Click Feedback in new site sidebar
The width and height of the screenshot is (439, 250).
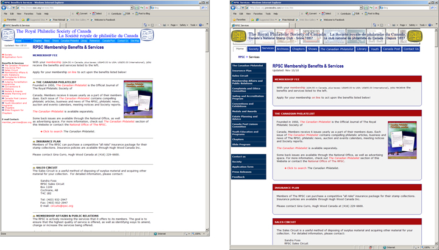click(248, 177)
